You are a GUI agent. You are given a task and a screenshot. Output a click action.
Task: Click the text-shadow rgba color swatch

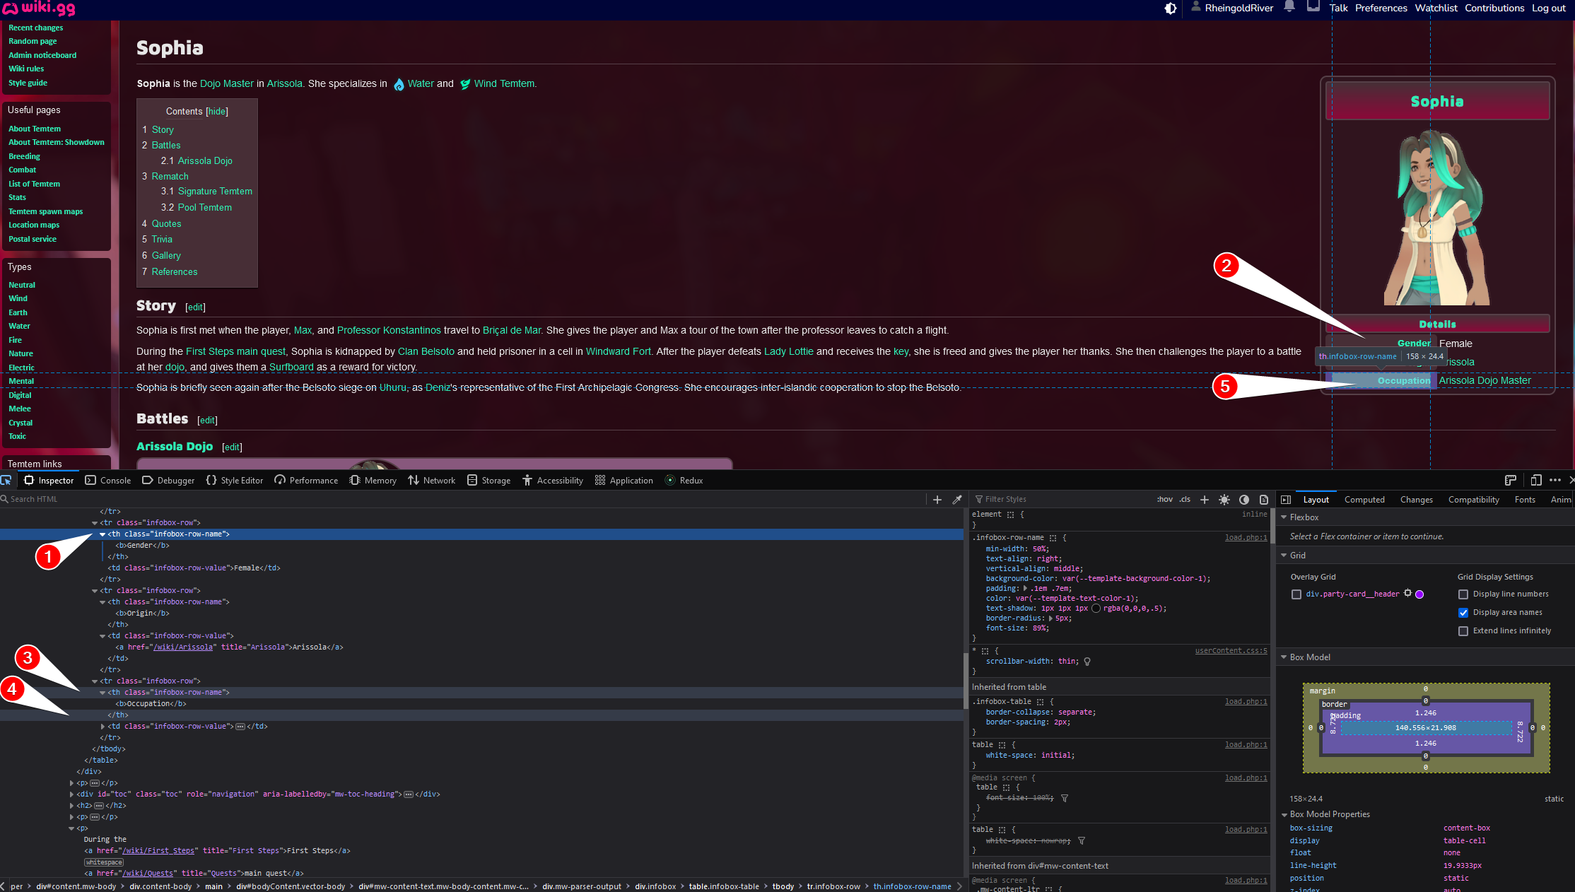coord(1096,609)
